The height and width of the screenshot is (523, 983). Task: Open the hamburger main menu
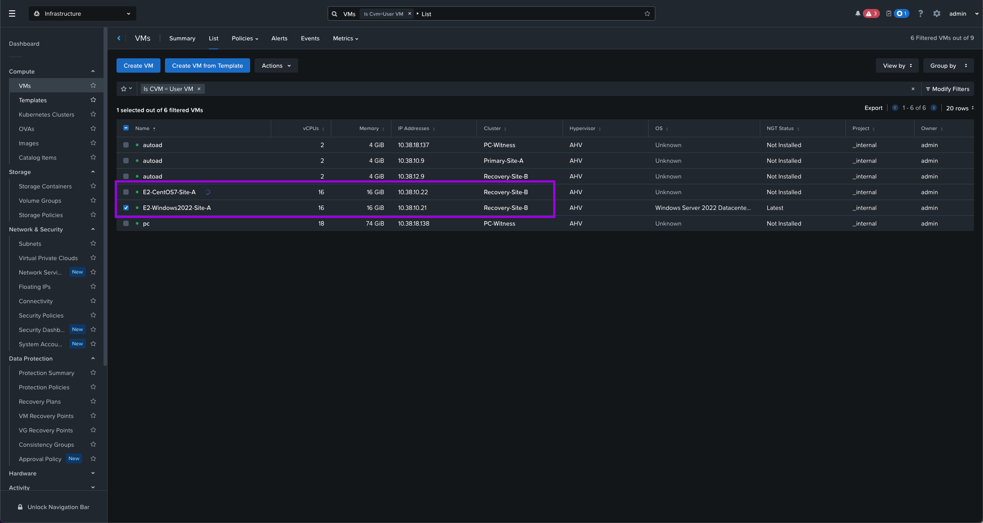coord(12,13)
